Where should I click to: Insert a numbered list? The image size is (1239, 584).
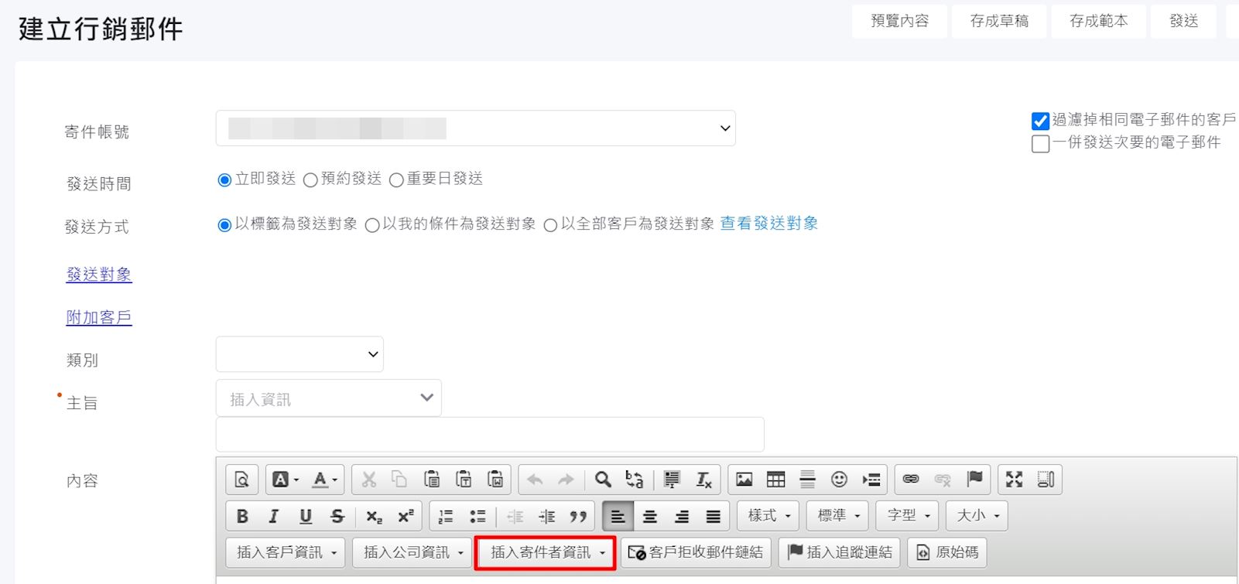coord(446,516)
